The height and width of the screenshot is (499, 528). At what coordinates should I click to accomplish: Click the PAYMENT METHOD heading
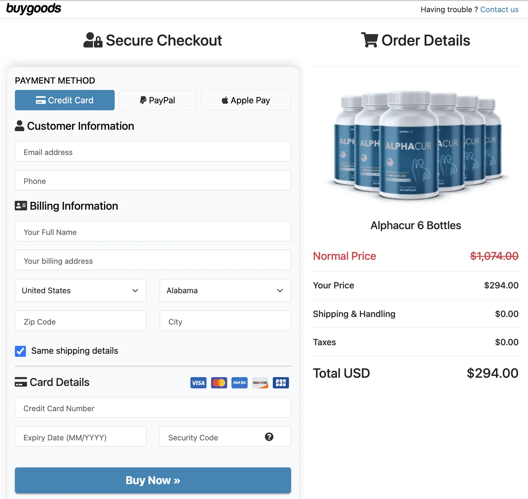55,81
